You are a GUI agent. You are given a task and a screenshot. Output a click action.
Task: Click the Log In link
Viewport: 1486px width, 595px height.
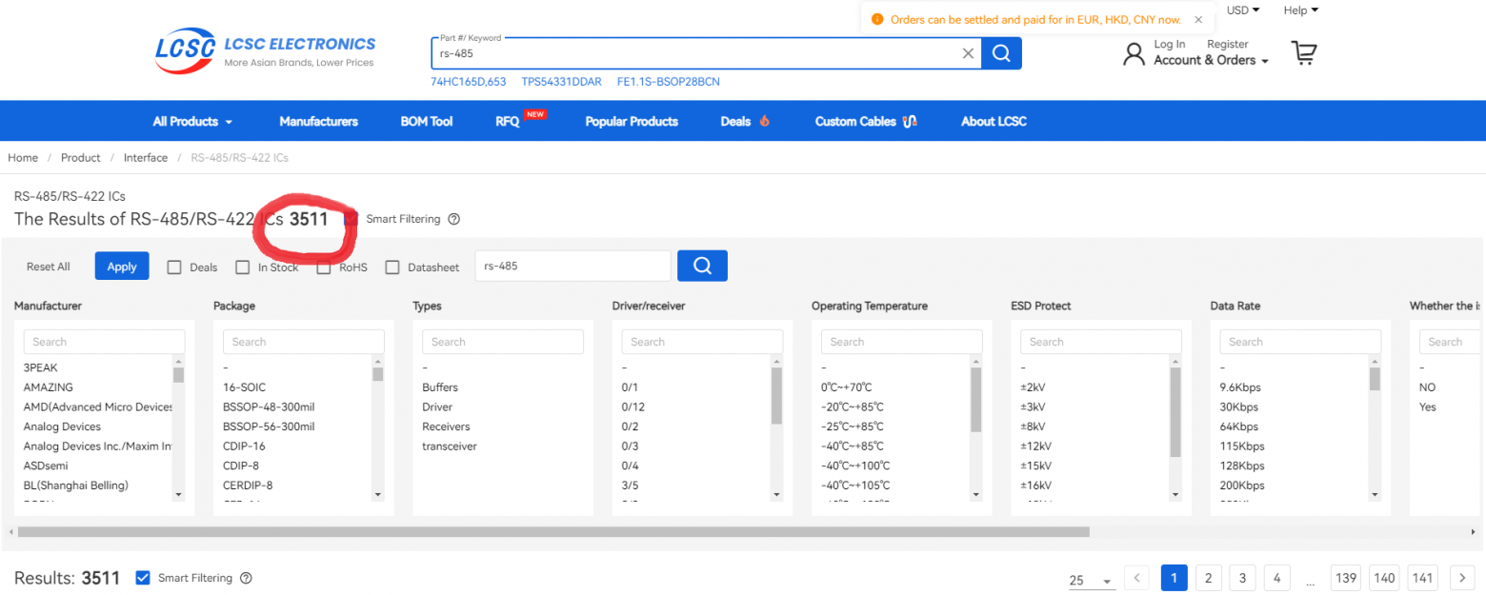[x=1170, y=44]
